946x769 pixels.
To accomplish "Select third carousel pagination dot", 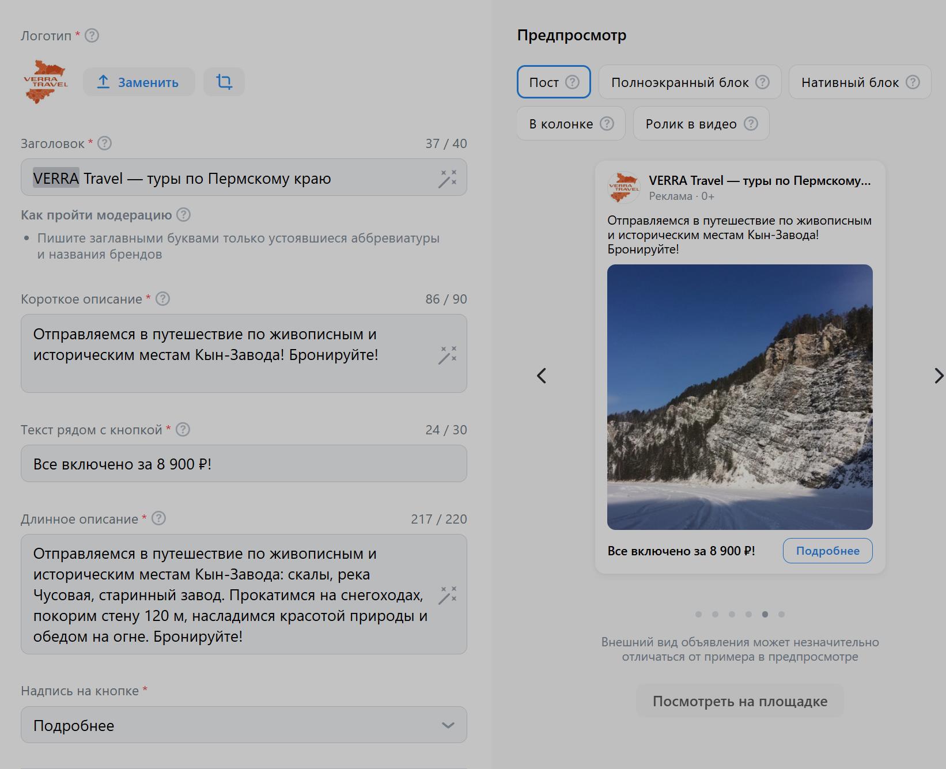I will pos(732,614).
